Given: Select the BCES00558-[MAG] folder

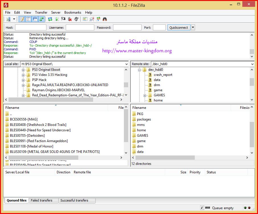Looking at the screenshot, I should pos(24,119).
